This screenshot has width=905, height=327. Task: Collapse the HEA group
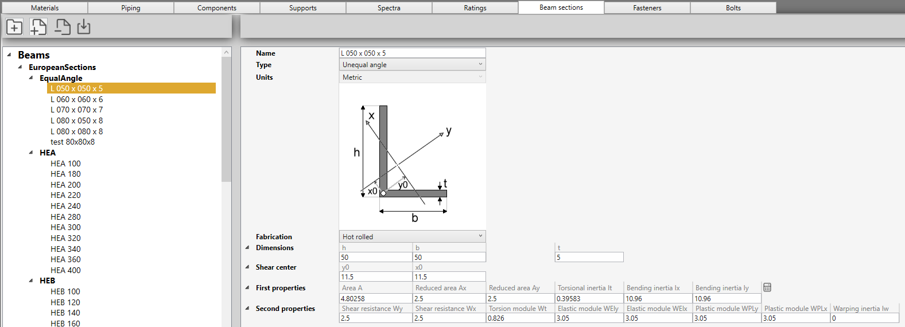pyautogui.click(x=31, y=153)
